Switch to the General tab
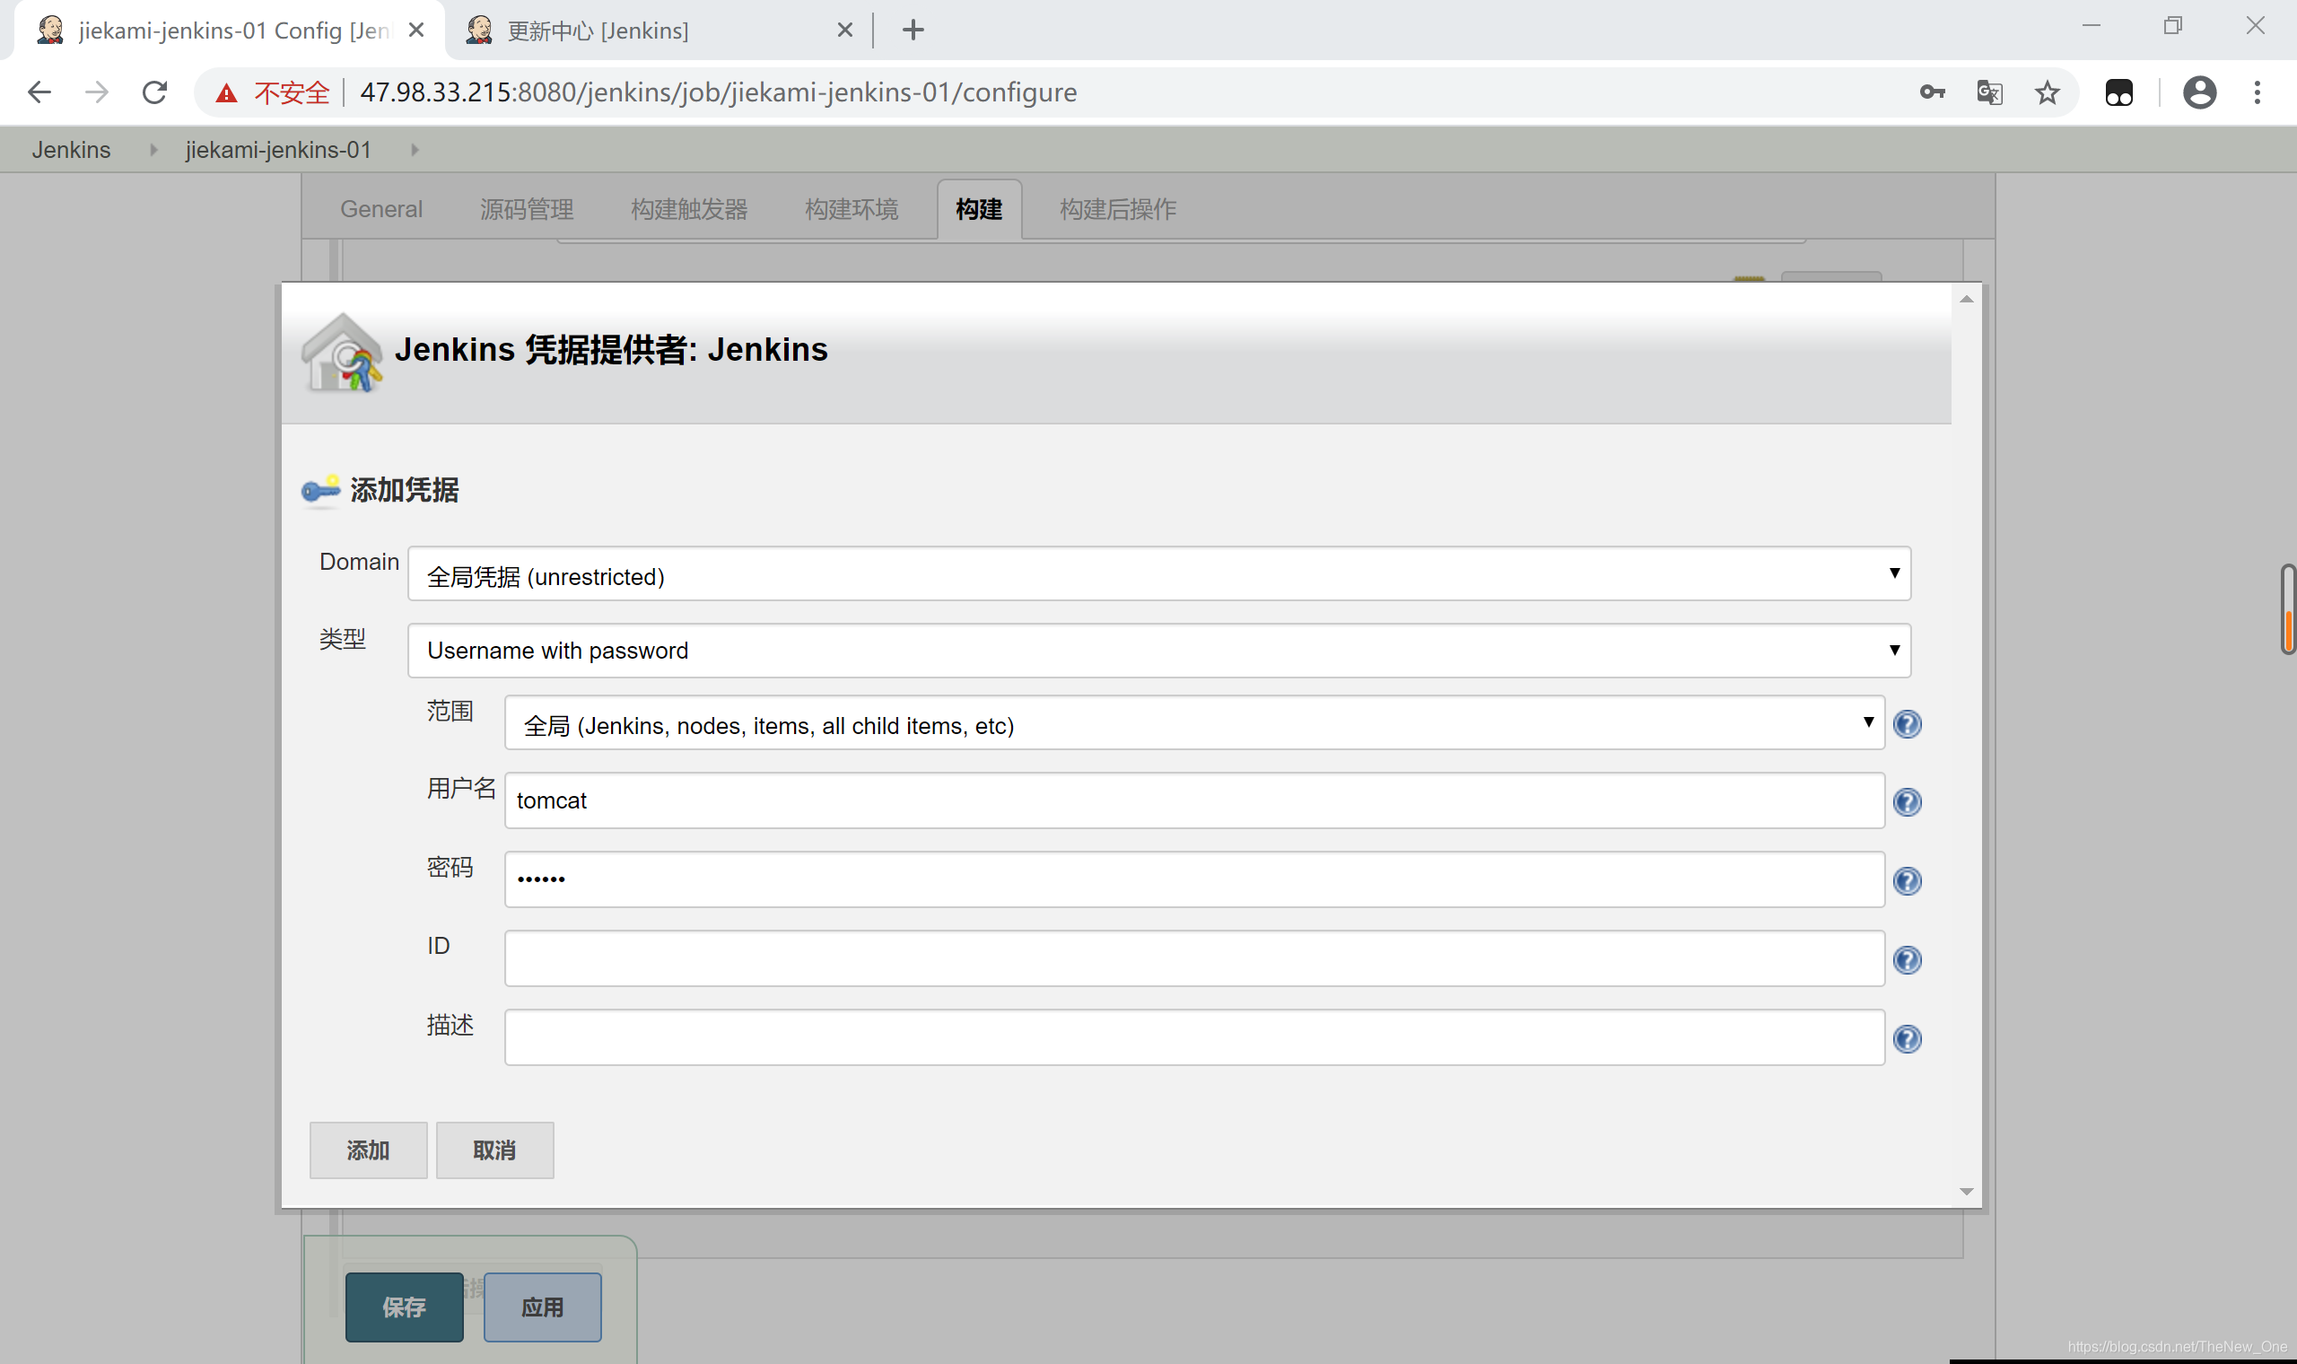The image size is (2297, 1364). [381, 210]
